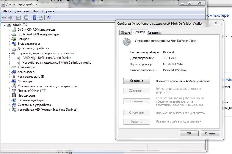232x154 pixels.
Task: Click the Системные устройства icon
Action: 14,105
